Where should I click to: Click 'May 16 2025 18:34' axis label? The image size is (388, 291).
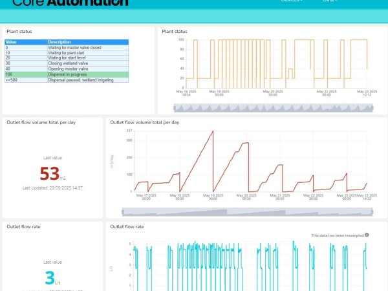[x=186, y=93]
